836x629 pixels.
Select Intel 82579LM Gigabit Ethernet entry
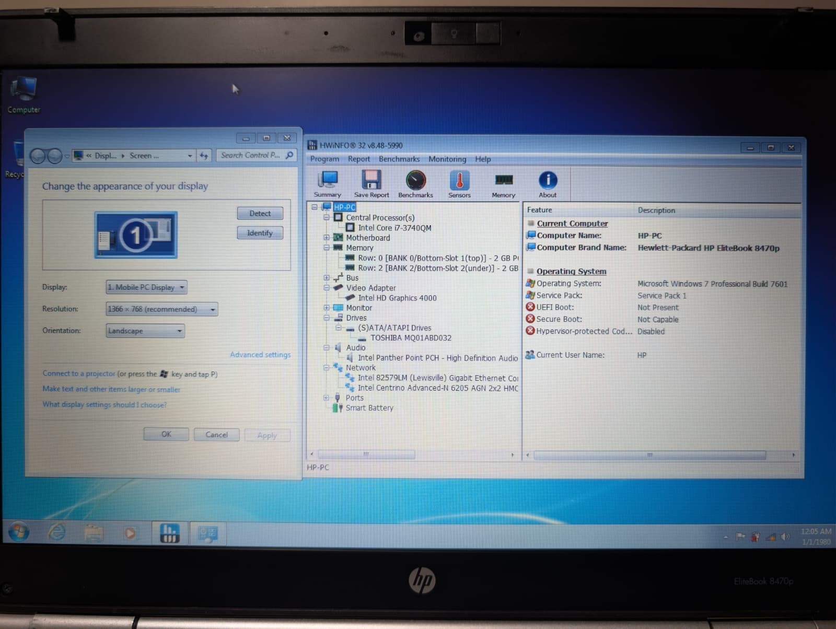point(438,378)
